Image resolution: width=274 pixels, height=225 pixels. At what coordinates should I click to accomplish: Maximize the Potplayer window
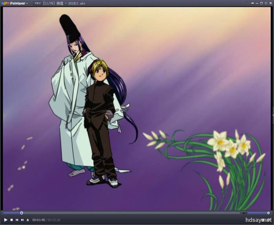261,3
